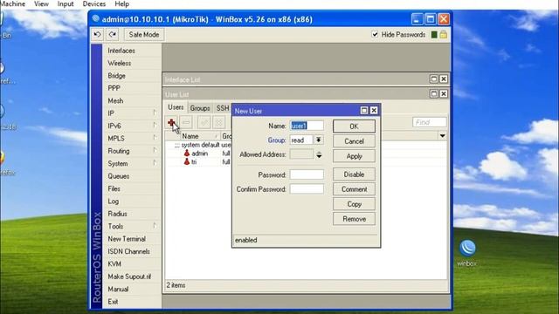Click the Name input field

(x=307, y=126)
